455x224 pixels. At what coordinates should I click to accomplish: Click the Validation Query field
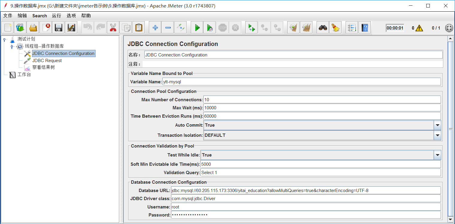tap(321, 173)
